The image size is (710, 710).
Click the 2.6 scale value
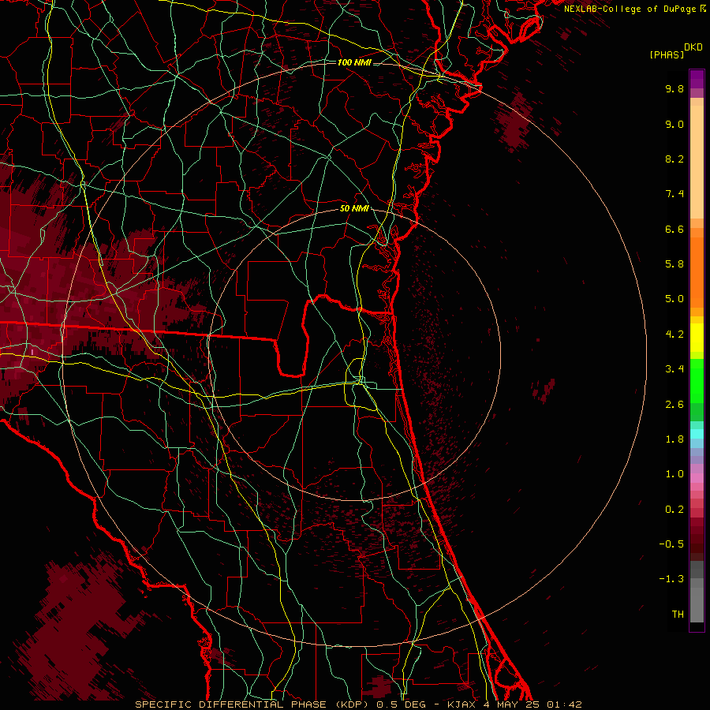point(674,404)
